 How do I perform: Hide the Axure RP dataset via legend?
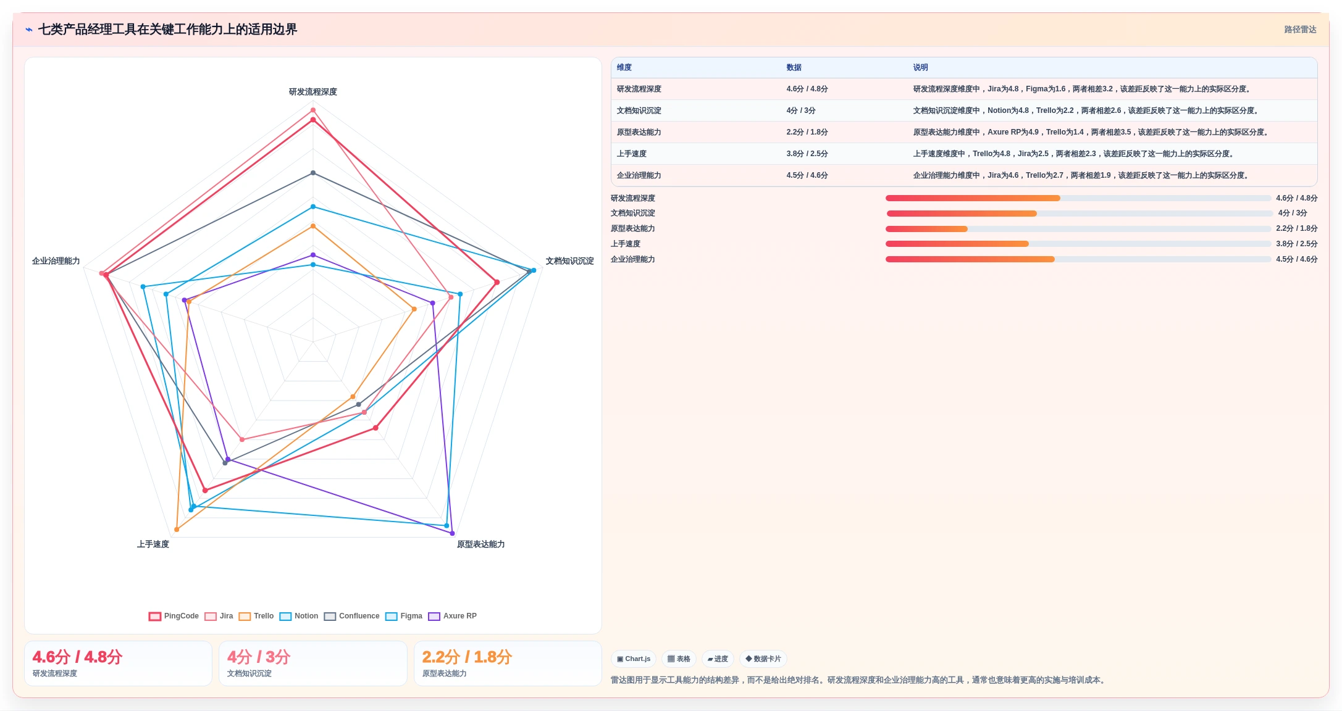click(x=434, y=616)
